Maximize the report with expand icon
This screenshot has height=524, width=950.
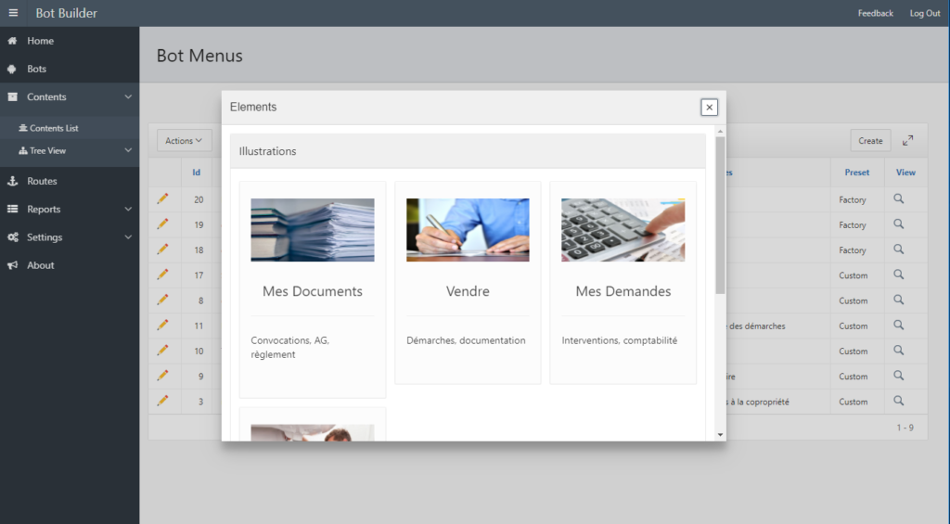click(907, 141)
